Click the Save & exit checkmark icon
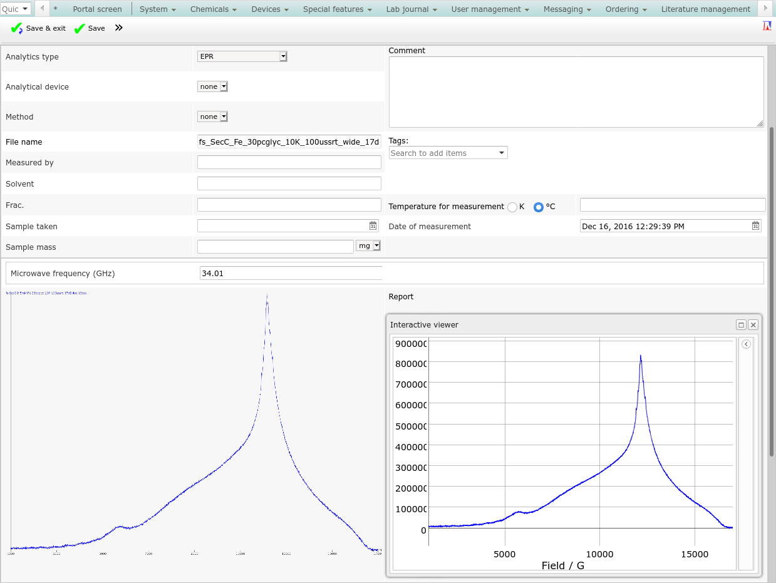Screen dimensions: 776x583 [17, 29]
